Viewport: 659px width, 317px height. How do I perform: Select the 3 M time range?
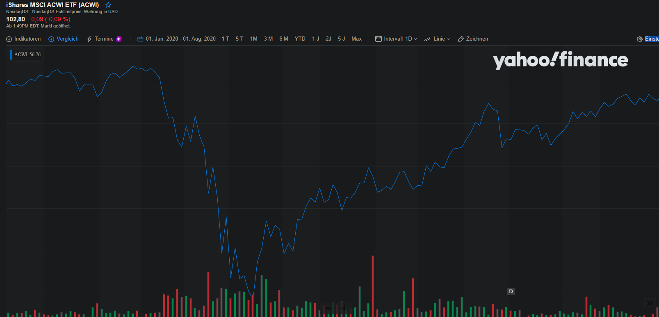[268, 39]
